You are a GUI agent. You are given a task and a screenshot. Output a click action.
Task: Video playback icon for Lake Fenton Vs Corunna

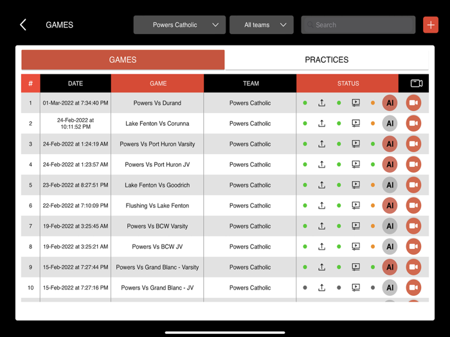(x=356, y=123)
